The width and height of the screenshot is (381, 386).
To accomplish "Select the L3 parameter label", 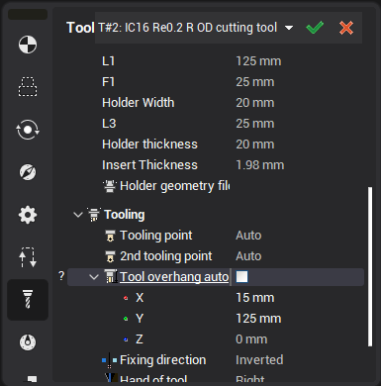I will point(109,124).
